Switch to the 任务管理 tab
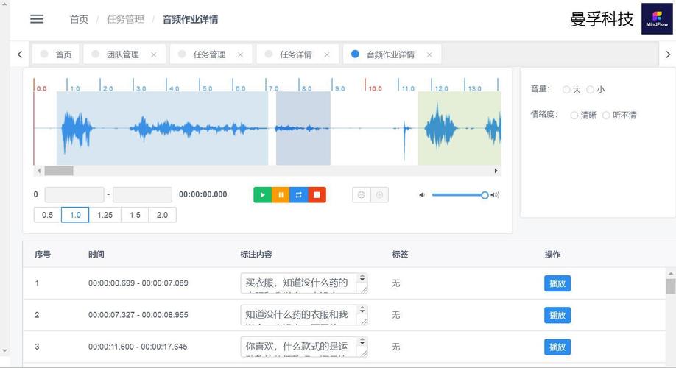This screenshot has width=676, height=368. (x=210, y=54)
